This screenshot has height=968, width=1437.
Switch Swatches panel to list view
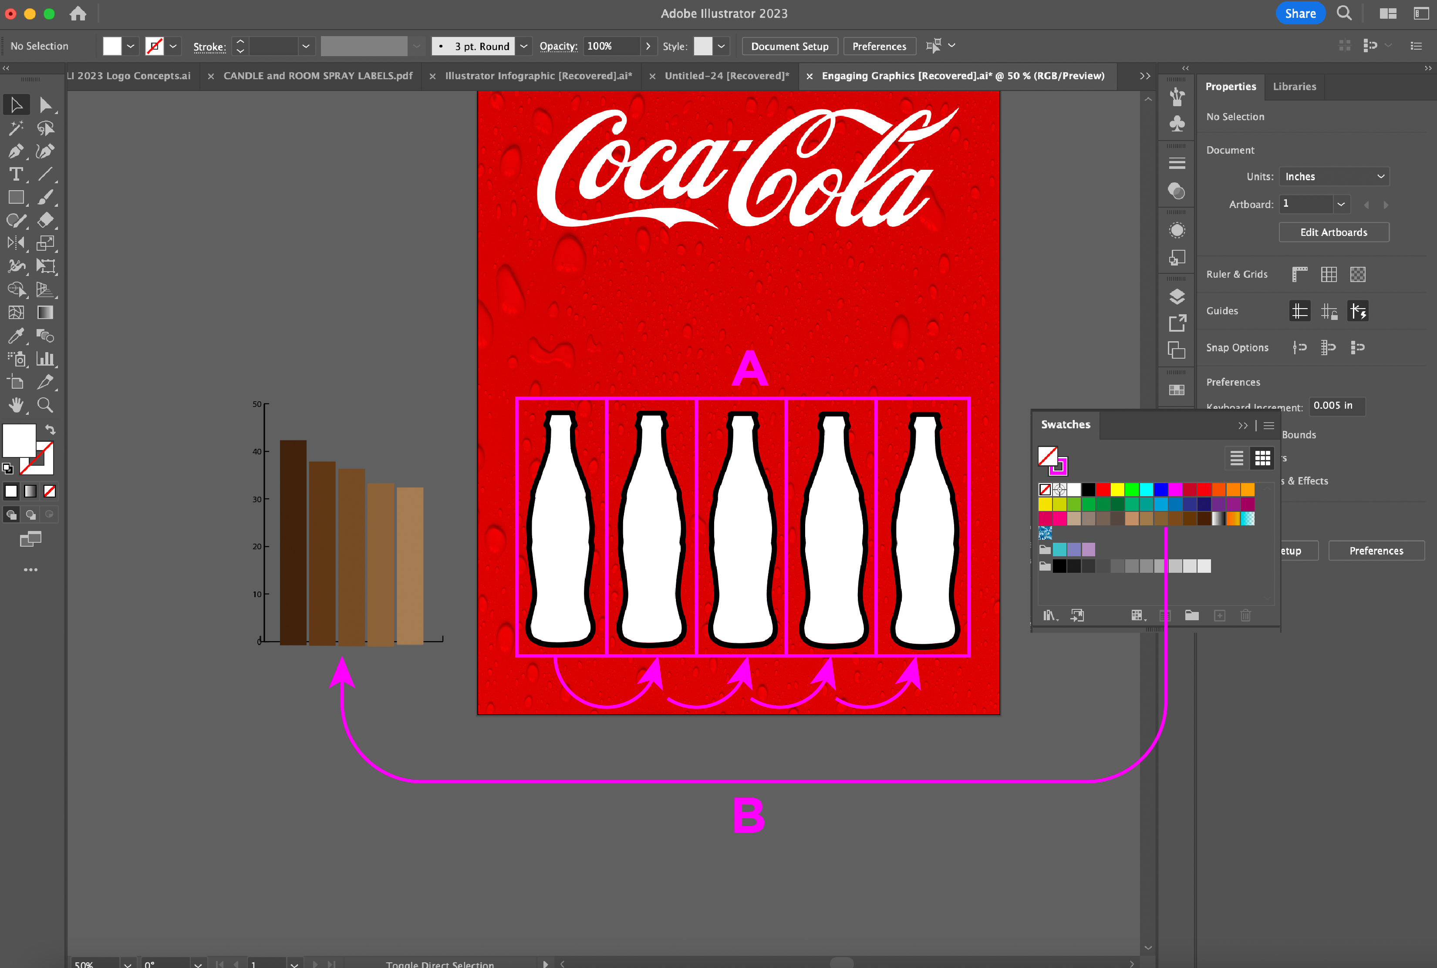[1236, 458]
